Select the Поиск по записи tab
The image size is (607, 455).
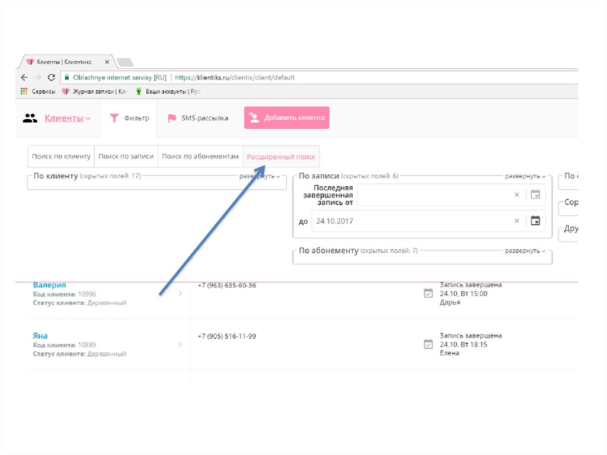click(126, 157)
